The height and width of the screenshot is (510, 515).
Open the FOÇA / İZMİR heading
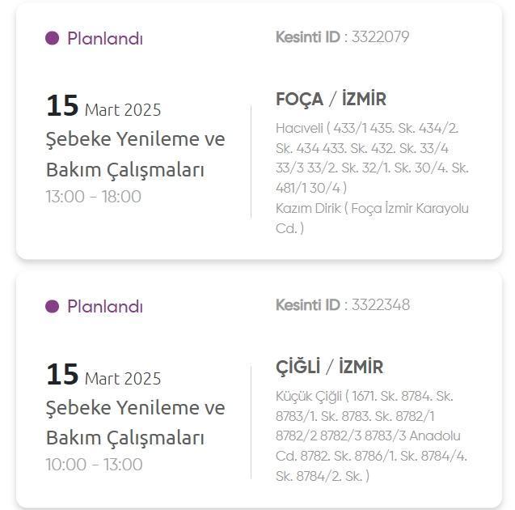[x=331, y=99]
